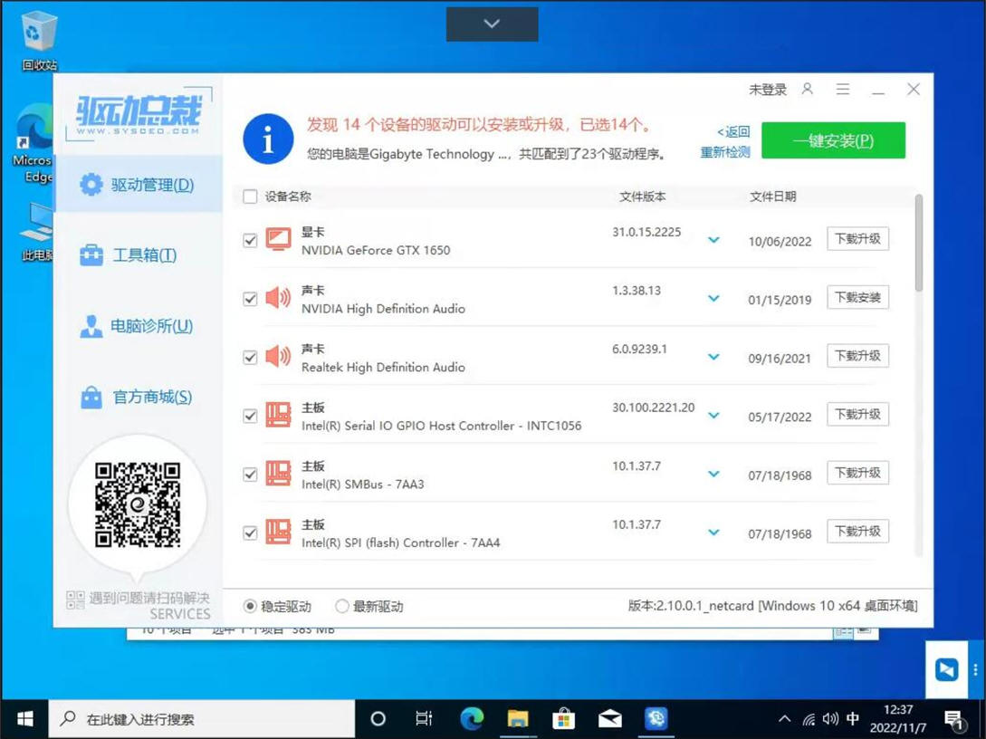This screenshot has height=739, width=986.
Task: Click the 文件版本 column header
Action: pos(643,197)
